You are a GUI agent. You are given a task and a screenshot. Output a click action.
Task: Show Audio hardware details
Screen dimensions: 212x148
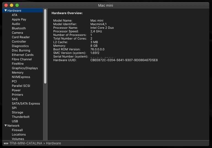pos(16,24)
